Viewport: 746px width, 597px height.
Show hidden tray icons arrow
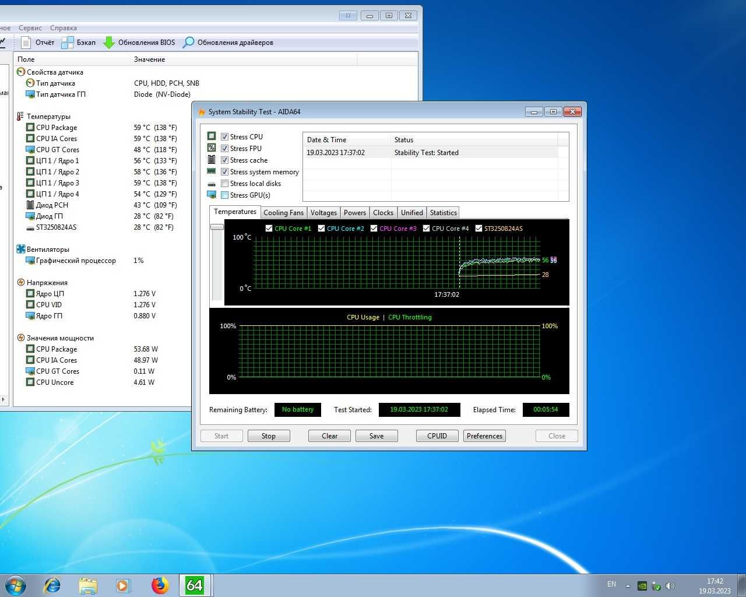628,586
